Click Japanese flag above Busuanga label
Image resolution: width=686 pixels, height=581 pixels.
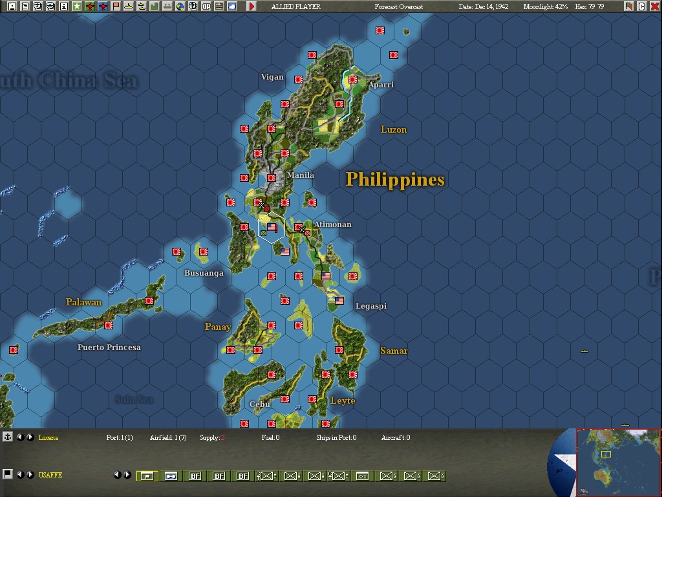click(204, 252)
